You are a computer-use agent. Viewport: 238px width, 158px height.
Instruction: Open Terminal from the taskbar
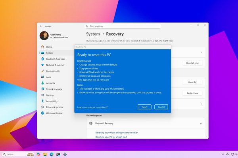[x=58, y=154]
